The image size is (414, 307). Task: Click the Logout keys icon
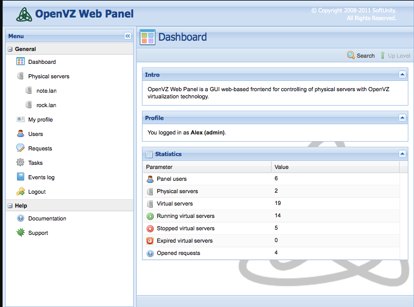21,191
